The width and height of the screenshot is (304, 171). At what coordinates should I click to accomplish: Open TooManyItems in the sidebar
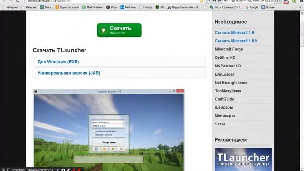228,91
